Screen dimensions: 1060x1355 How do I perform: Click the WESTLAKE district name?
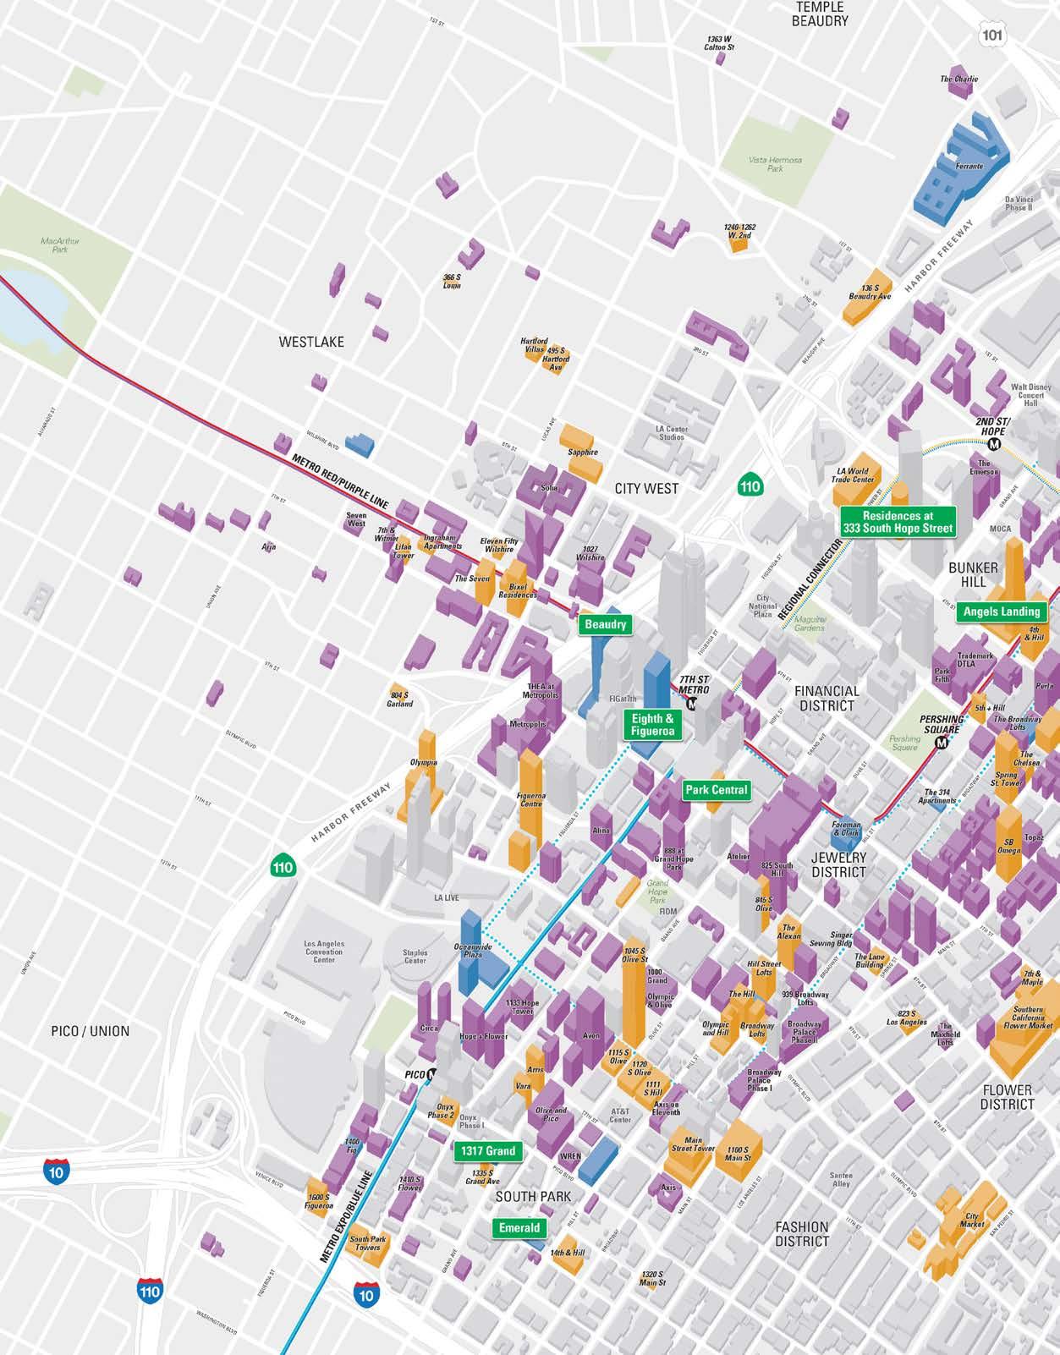coord(311,342)
